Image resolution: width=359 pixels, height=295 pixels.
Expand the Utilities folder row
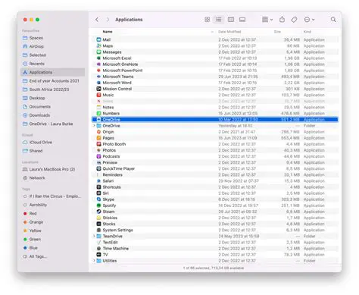point(94,261)
